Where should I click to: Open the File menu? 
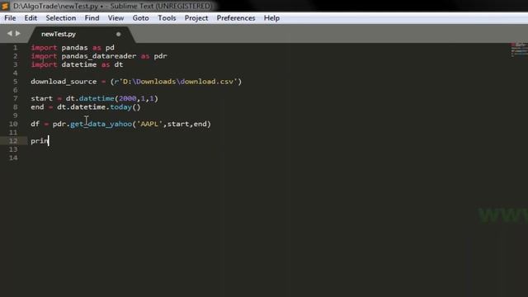(x=10, y=18)
